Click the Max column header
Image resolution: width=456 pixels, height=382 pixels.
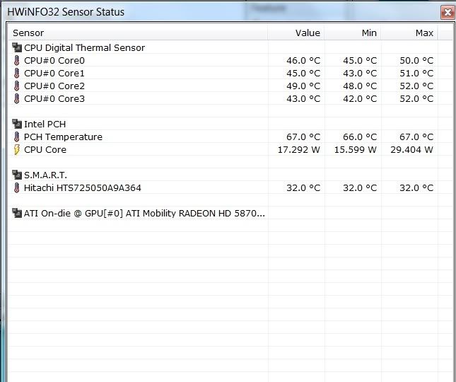coord(409,33)
